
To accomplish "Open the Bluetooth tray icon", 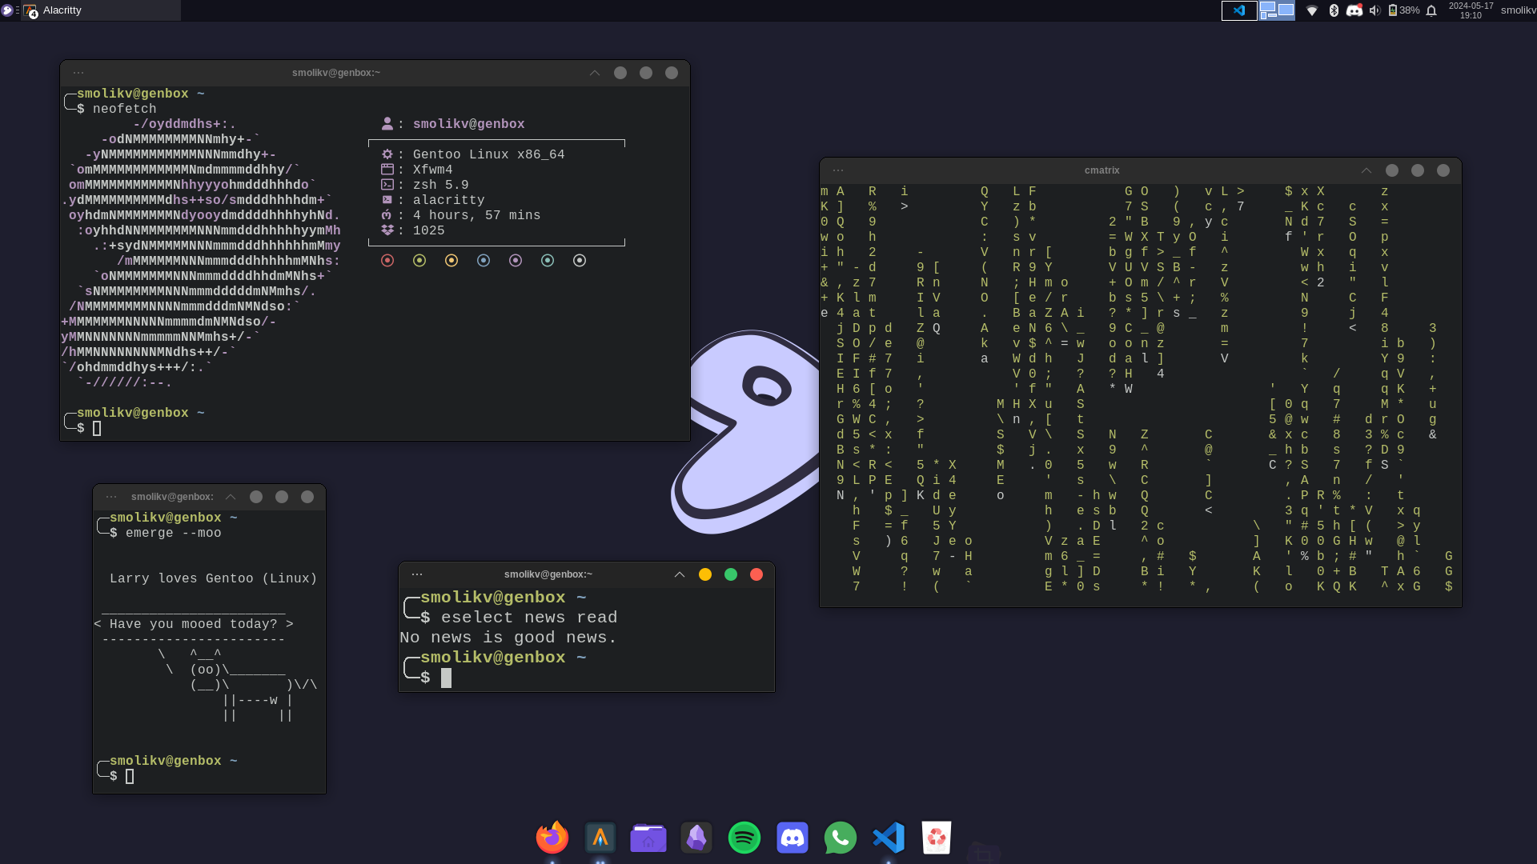I will 1334,10.
